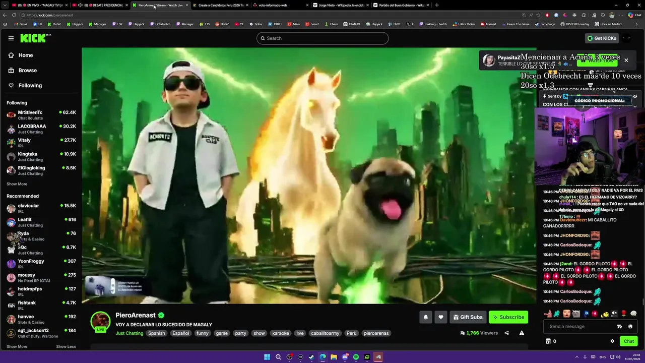Click the report warning triangle icon
The width and height of the screenshot is (645, 363).
pos(522,333)
